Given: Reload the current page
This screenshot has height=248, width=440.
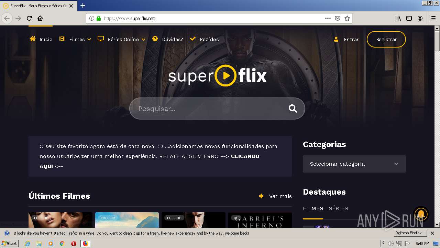Looking at the screenshot, I should tap(30, 18).
